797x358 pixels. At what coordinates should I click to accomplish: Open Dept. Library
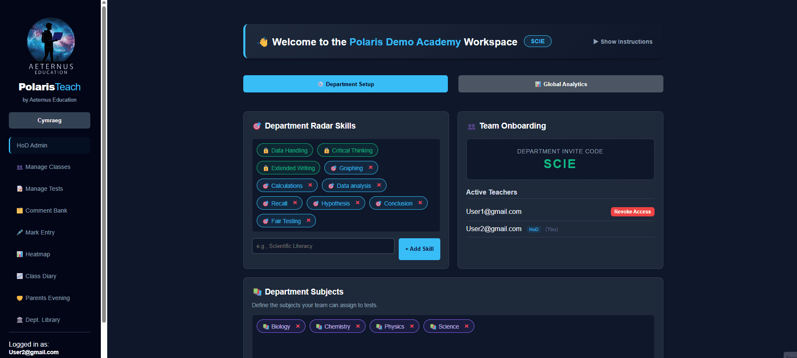pos(50,320)
